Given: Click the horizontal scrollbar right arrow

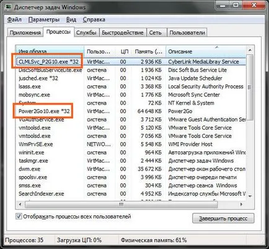Looking at the screenshot, I should (x=241, y=205).
